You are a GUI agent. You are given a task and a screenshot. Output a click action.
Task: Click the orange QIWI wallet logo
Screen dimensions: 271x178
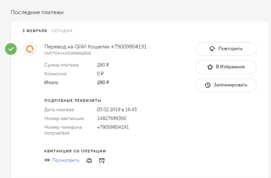click(x=30, y=49)
